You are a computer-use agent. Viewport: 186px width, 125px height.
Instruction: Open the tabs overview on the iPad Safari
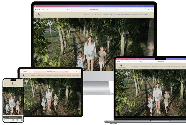pyautogui.click(x=79, y=72)
